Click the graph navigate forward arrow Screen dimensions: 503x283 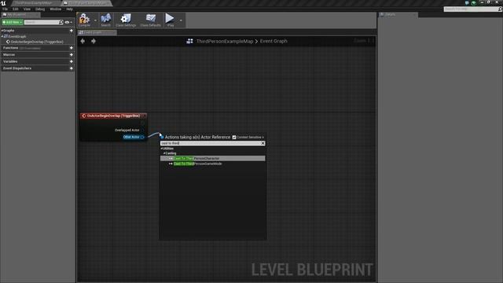click(94, 41)
